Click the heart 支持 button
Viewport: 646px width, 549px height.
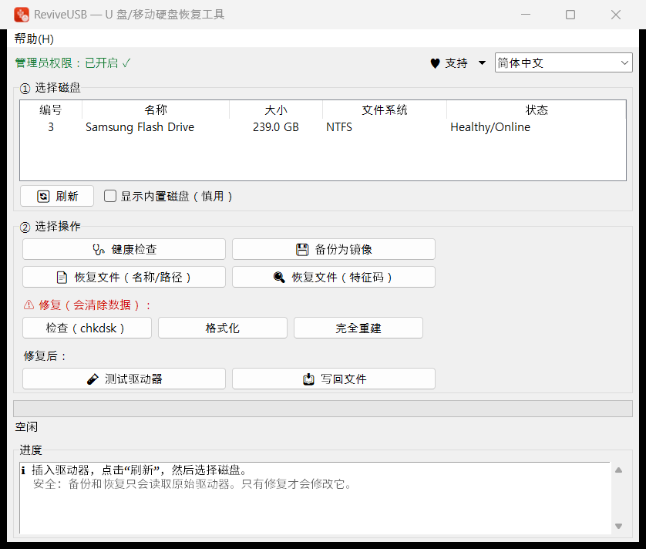click(449, 63)
